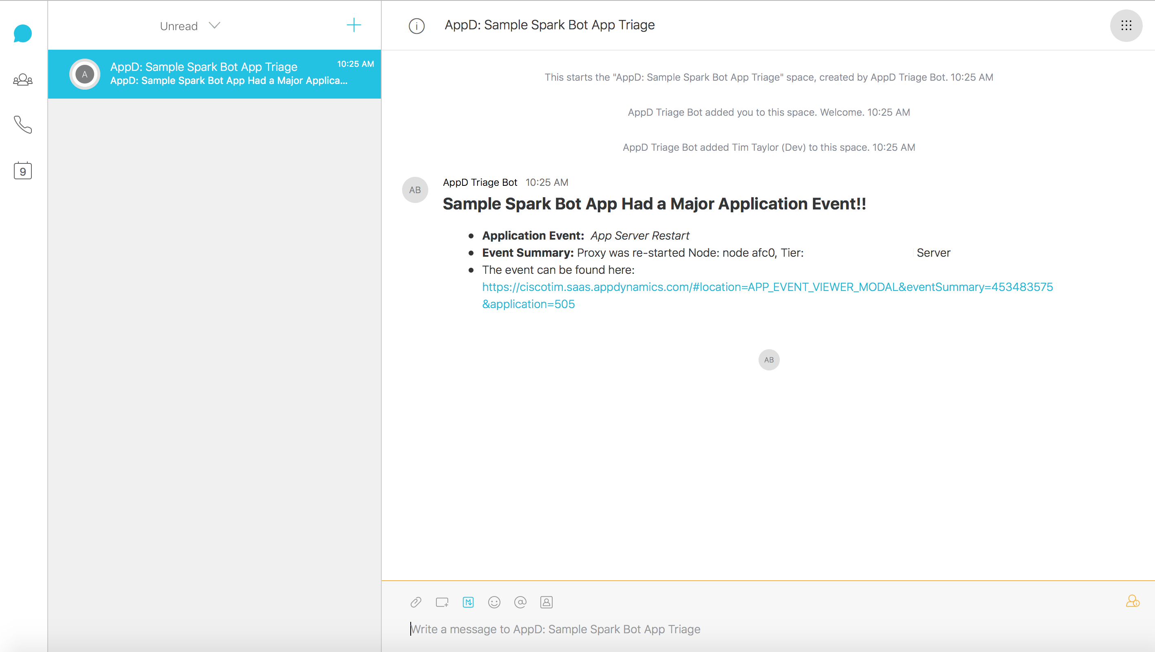Open the Calls phone icon
This screenshot has height=652, width=1155.
pyautogui.click(x=22, y=125)
